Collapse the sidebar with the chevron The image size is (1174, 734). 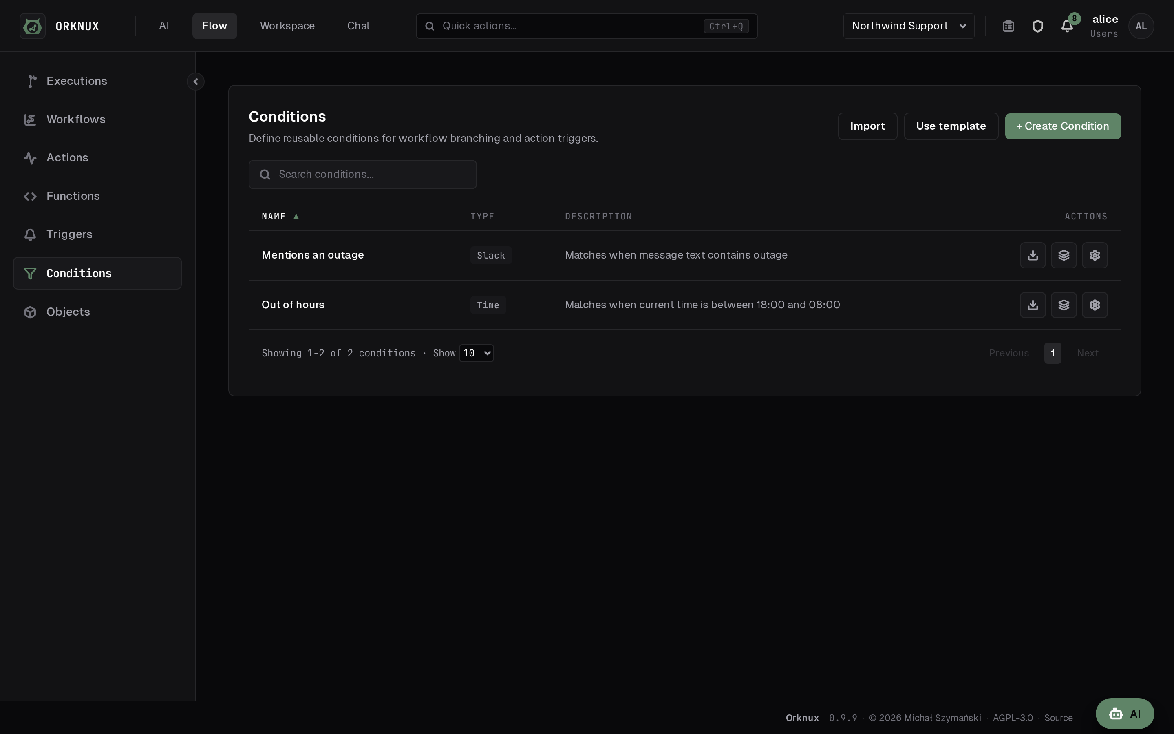pyautogui.click(x=196, y=82)
